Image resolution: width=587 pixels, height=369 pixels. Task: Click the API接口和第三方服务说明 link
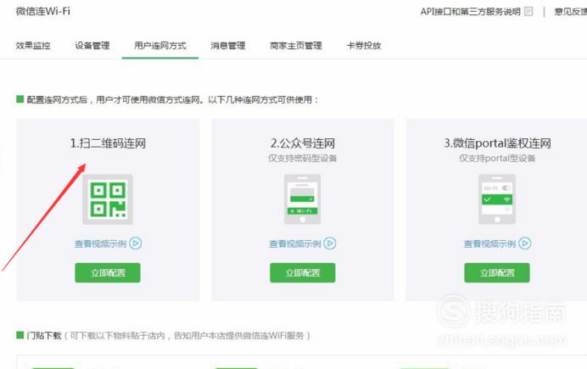471,12
